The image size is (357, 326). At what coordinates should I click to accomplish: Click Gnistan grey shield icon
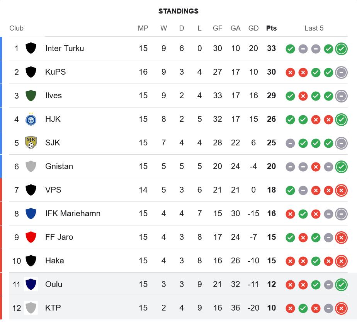[31, 166]
